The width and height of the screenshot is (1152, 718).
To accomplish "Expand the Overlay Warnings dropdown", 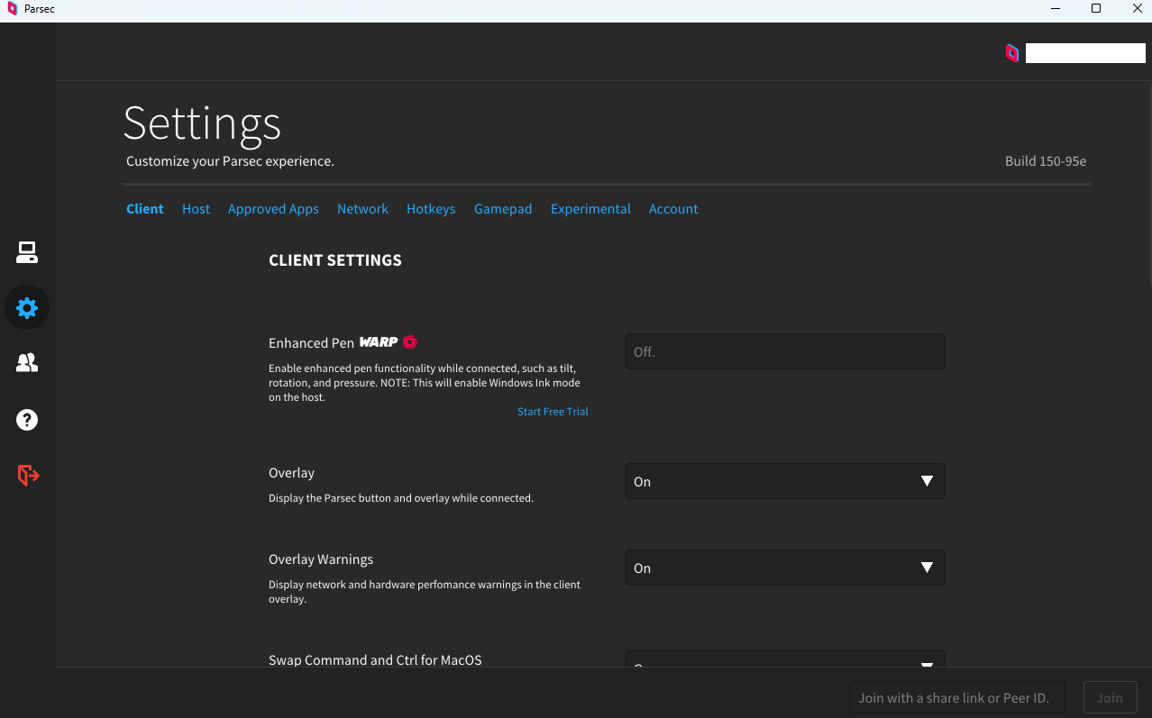I will pyautogui.click(x=785, y=568).
